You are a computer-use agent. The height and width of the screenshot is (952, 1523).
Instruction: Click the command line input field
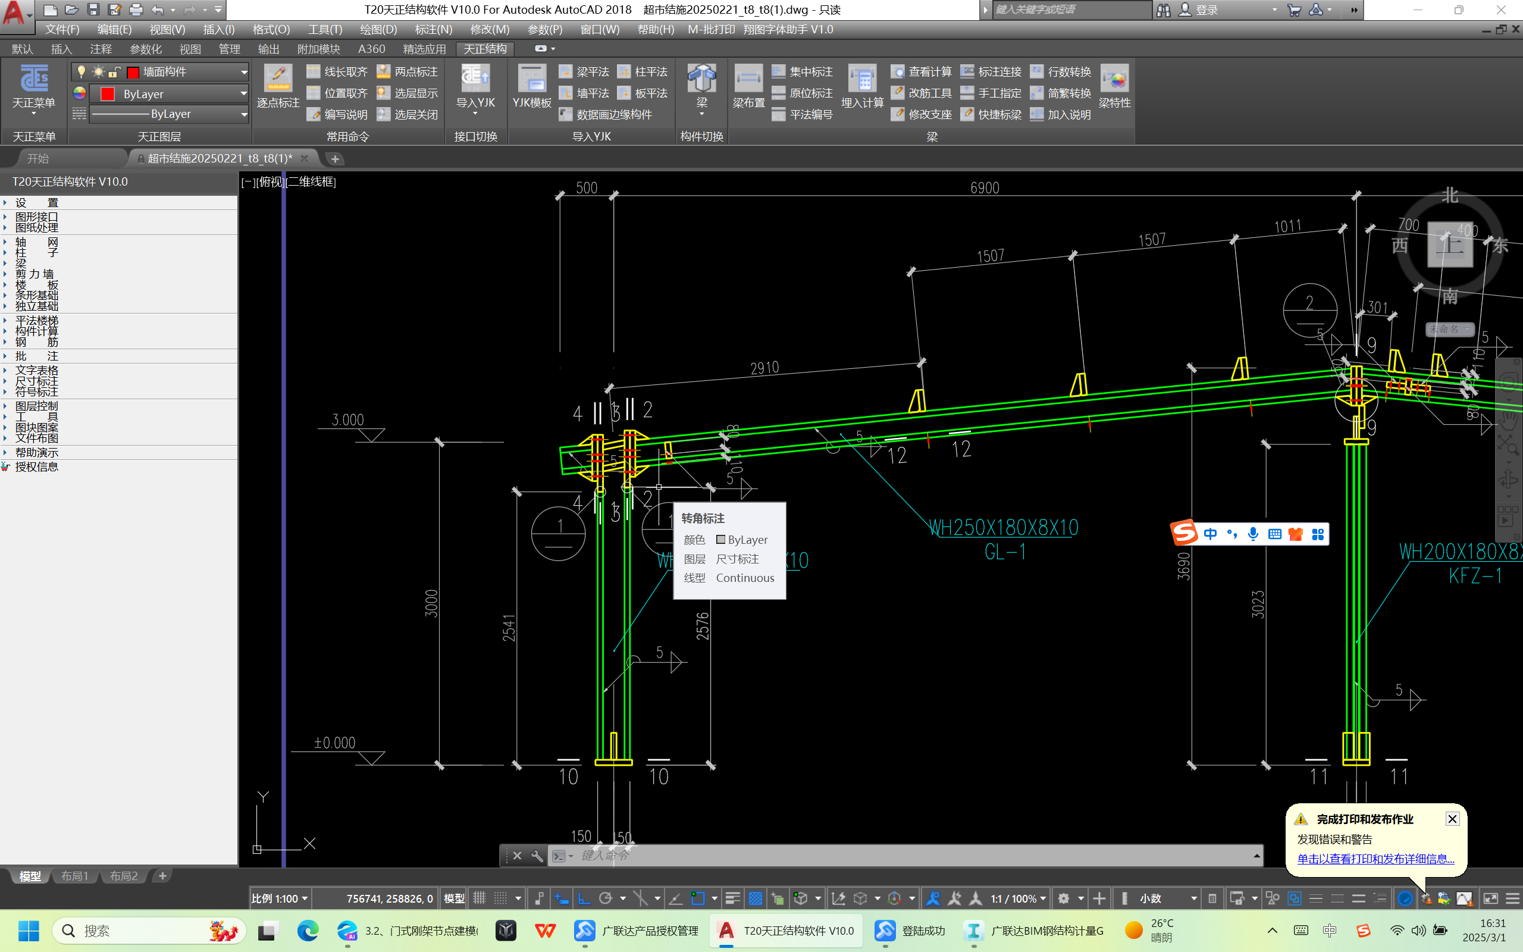[906, 856]
